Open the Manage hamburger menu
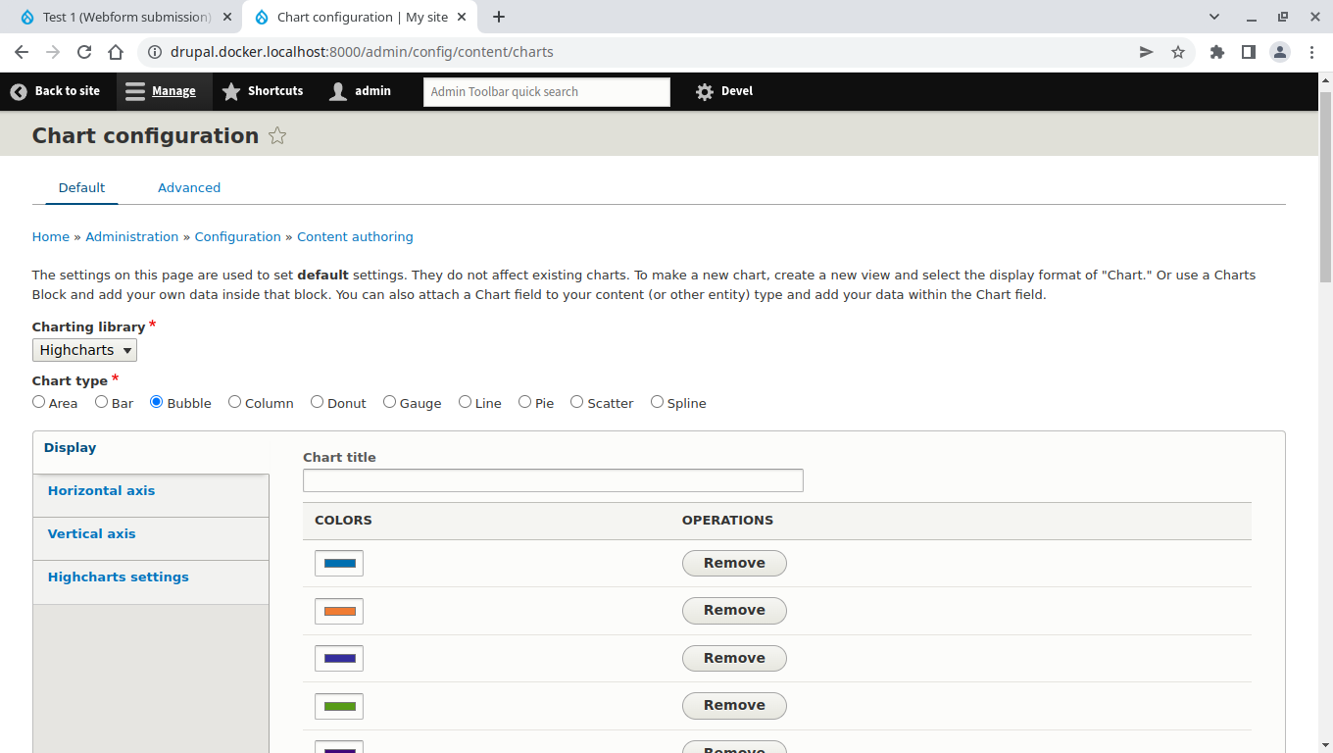 coord(135,91)
